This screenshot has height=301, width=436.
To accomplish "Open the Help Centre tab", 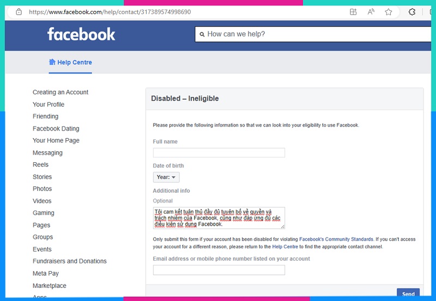I will [70, 62].
